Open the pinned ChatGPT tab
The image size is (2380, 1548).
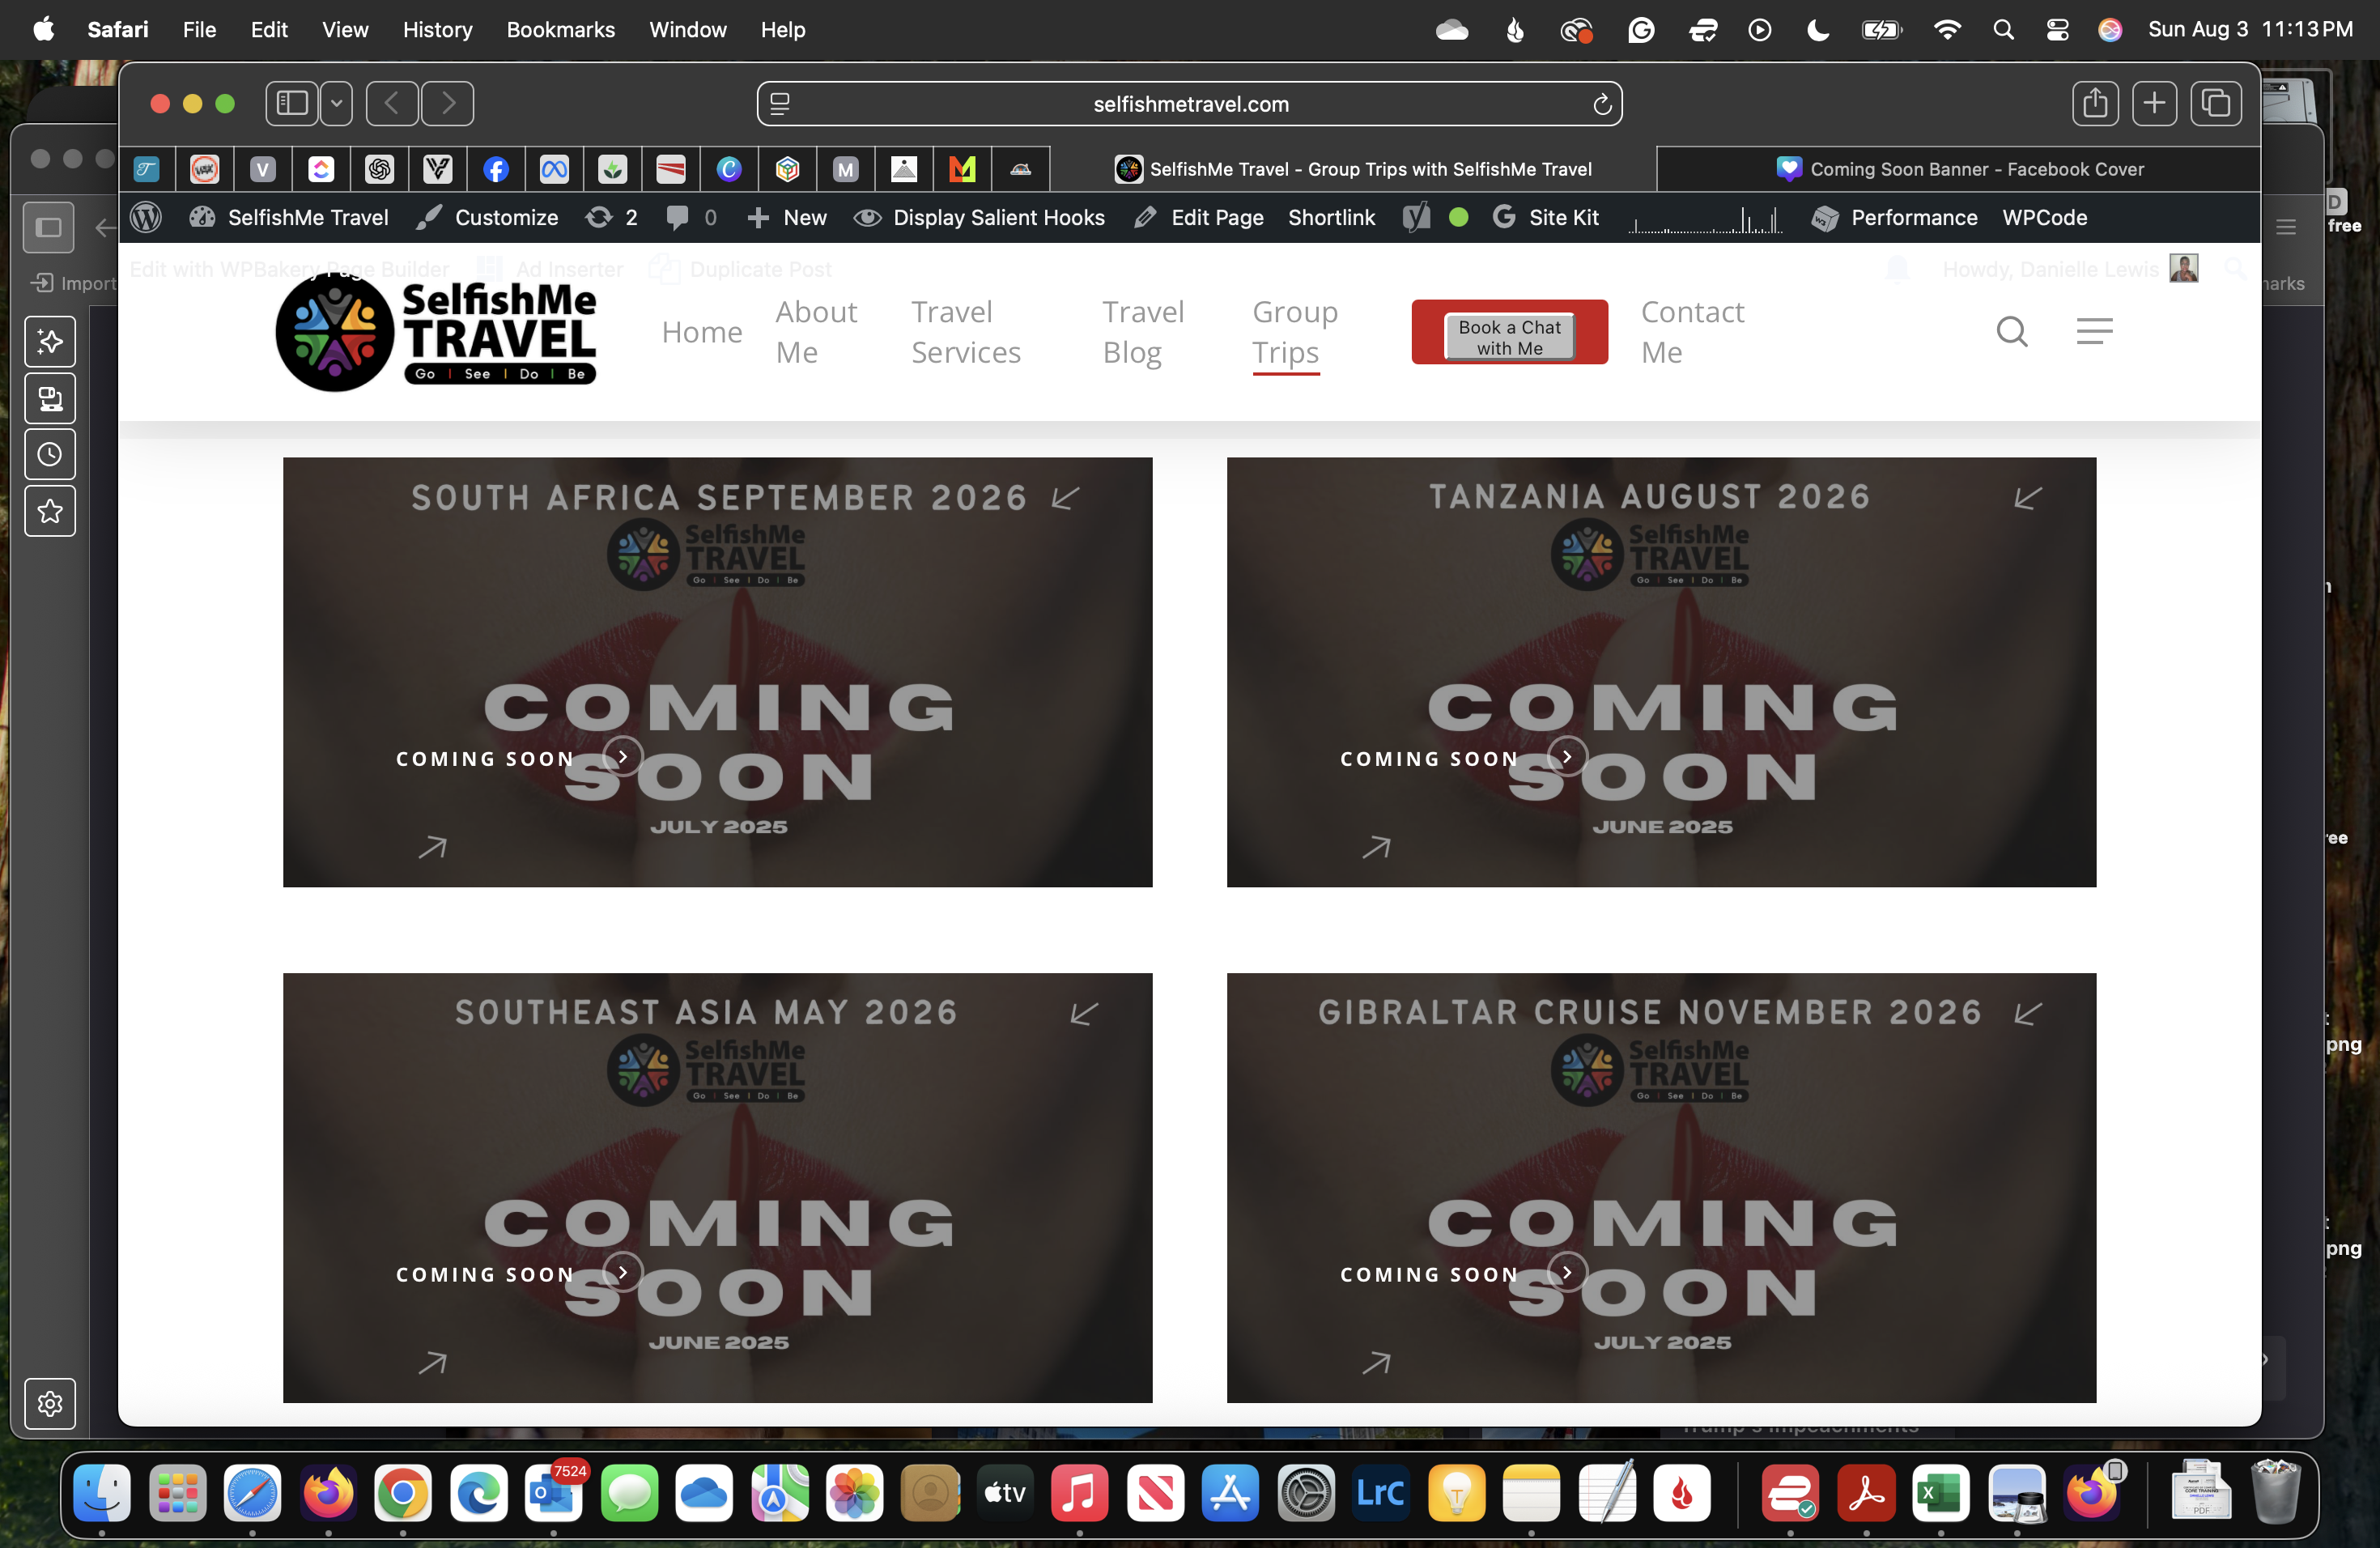point(379,169)
